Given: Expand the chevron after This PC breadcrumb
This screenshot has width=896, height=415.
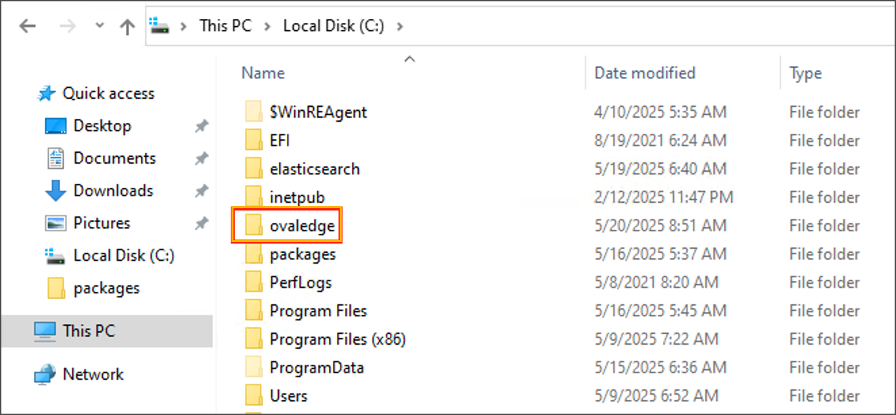Looking at the screenshot, I should pos(267,26).
